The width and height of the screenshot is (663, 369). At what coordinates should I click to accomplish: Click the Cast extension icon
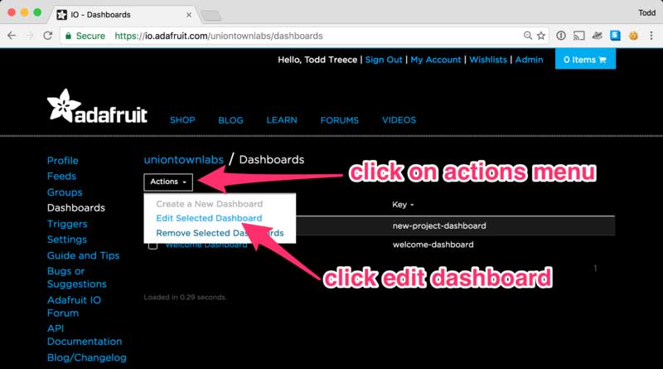(x=579, y=36)
